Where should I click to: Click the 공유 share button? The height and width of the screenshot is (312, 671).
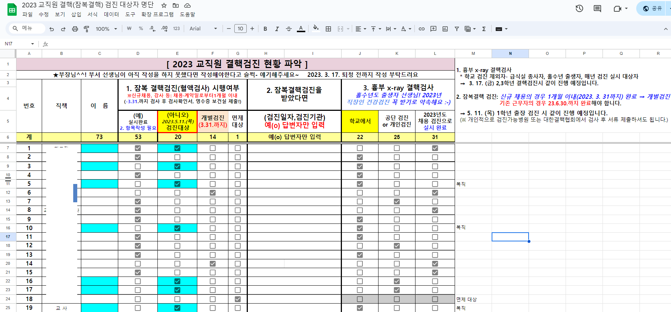point(653,8)
